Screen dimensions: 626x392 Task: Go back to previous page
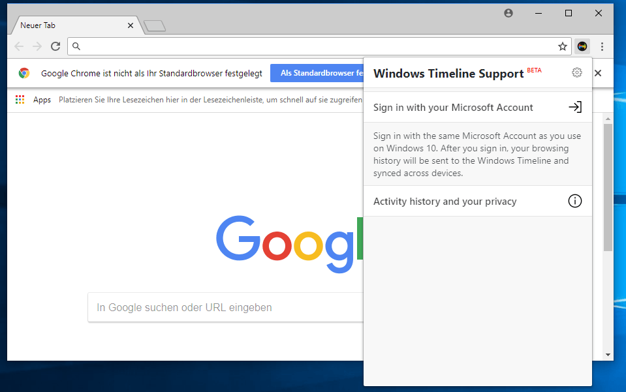(x=19, y=46)
